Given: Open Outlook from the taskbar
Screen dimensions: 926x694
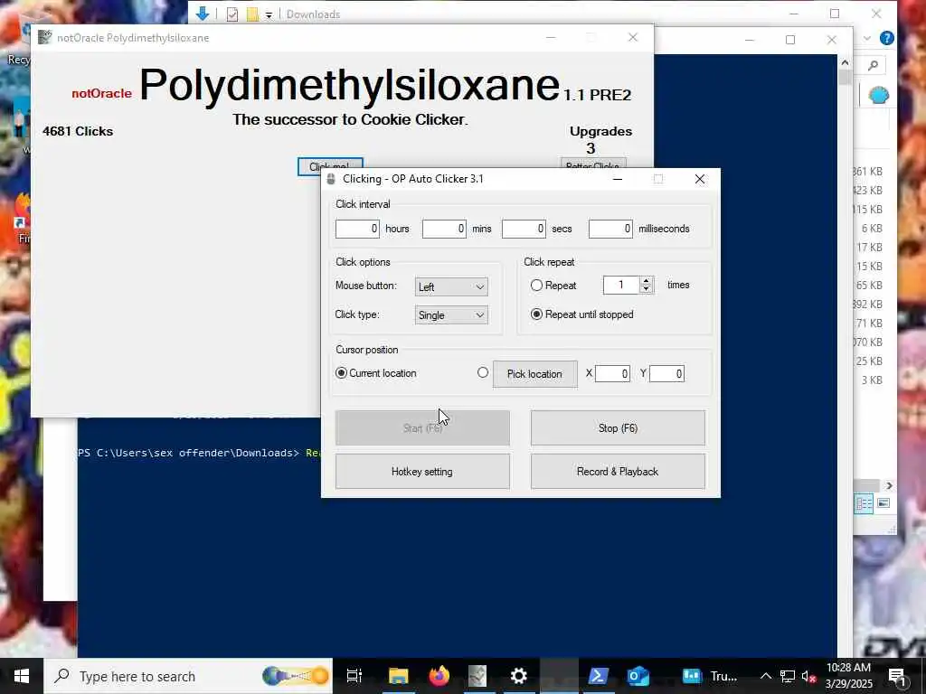Looking at the screenshot, I should tap(638, 676).
